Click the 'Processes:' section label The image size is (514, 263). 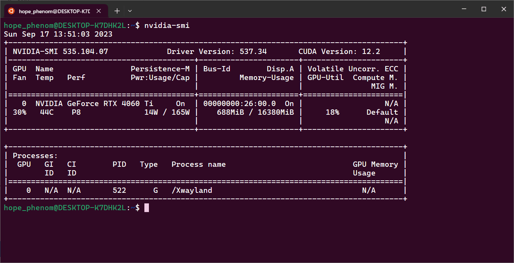pos(36,156)
